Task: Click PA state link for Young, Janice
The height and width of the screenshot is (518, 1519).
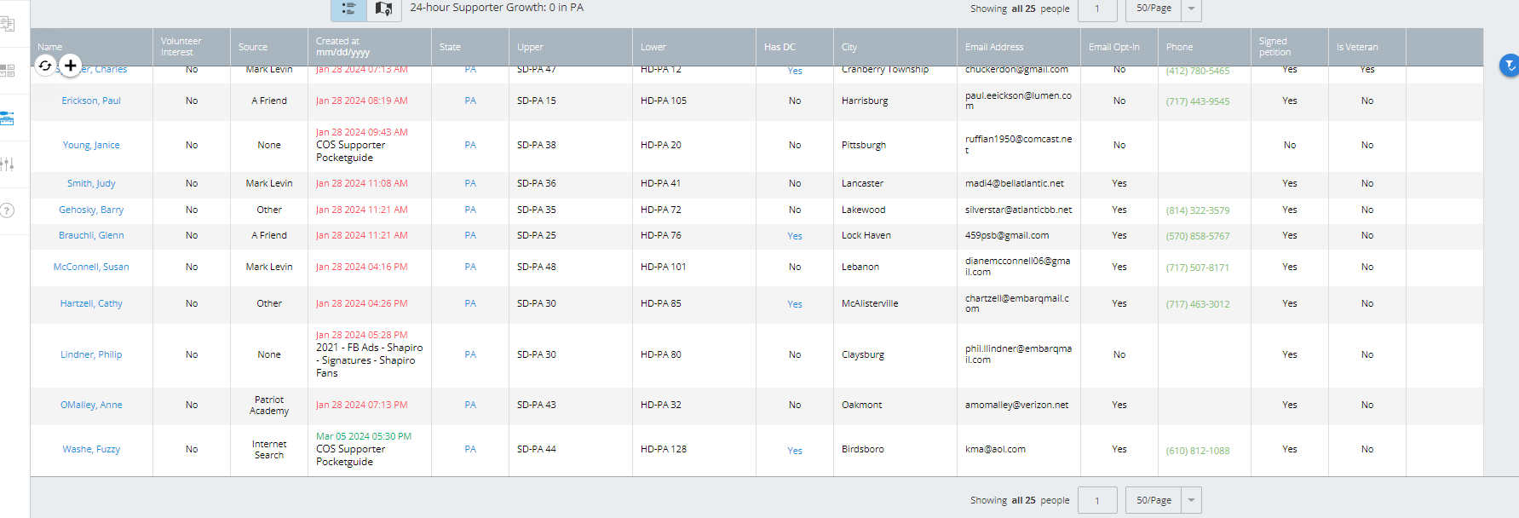Action: click(x=470, y=145)
